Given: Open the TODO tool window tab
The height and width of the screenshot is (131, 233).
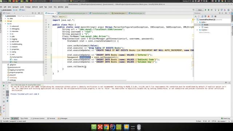Looking at the screenshot, I should (24, 118).
